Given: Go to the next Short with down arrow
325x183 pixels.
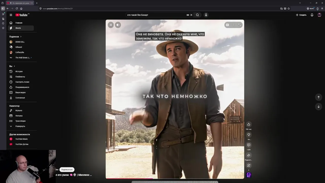Looking at the screenshot, I should click(318, 107).
